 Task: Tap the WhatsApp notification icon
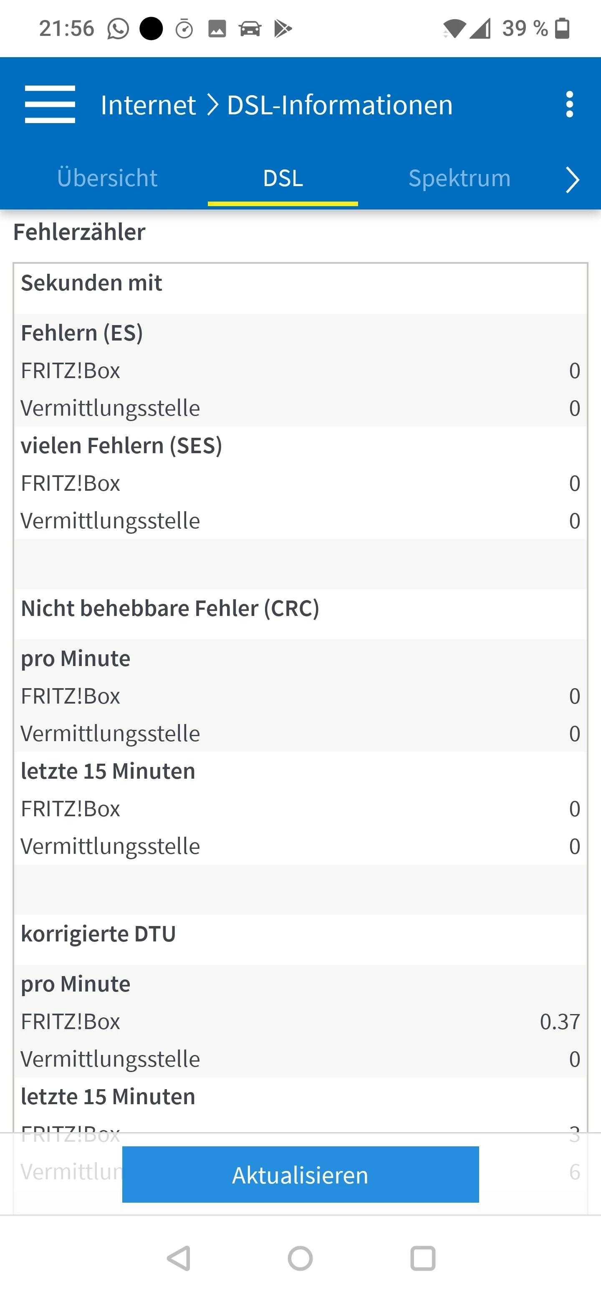[118, 29]
